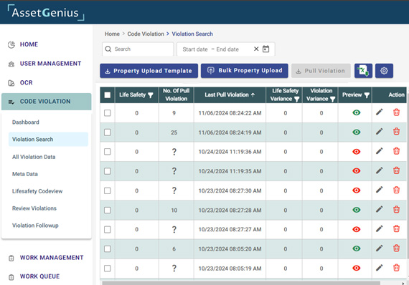Delete the row dated 10/24/2024 11:19:35 AM
Viewport: 409px width, 285px height.
click(396, 170)
